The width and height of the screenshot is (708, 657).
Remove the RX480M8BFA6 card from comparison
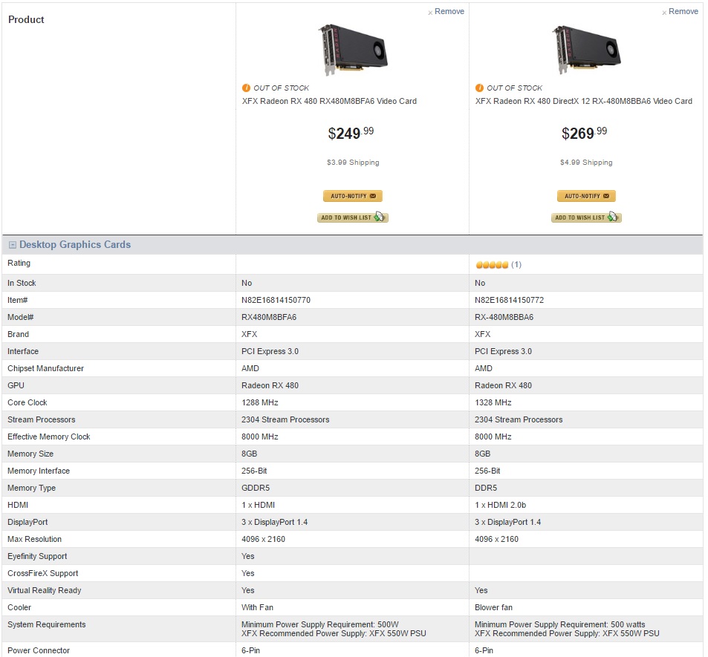coord(446,12)
